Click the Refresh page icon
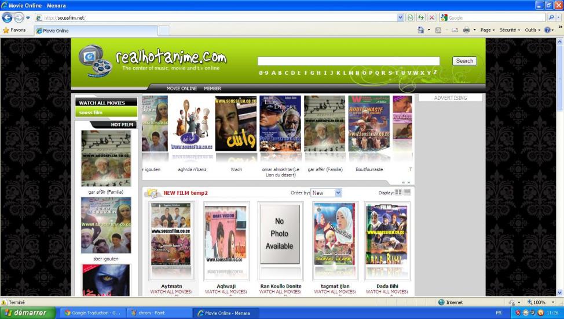The width and height of the screenshot is (564, 319). pos(420,17)
